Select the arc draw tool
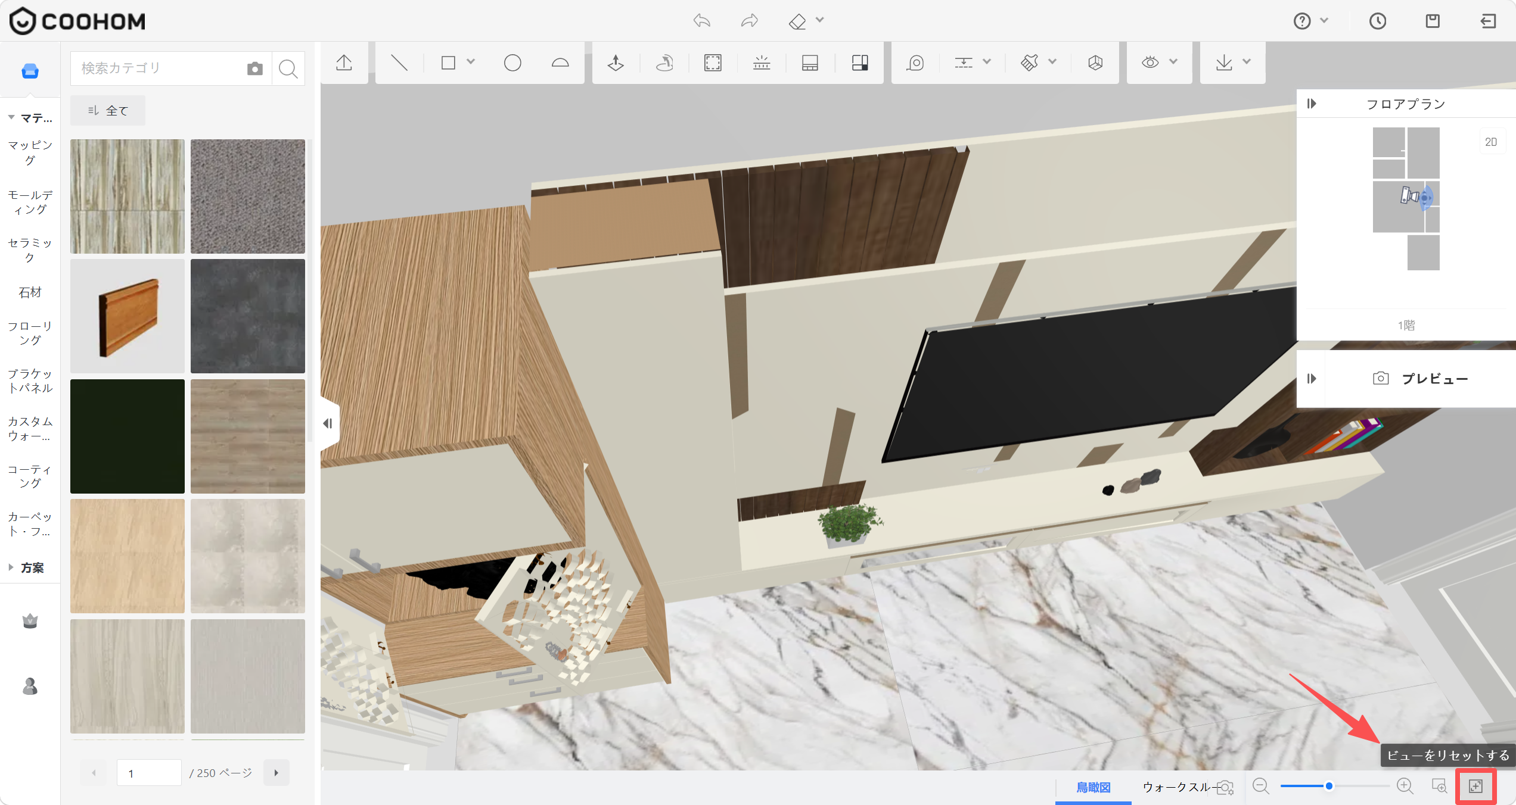The width and height of the screenshot is (1516, 805). [x=560, y=63]
